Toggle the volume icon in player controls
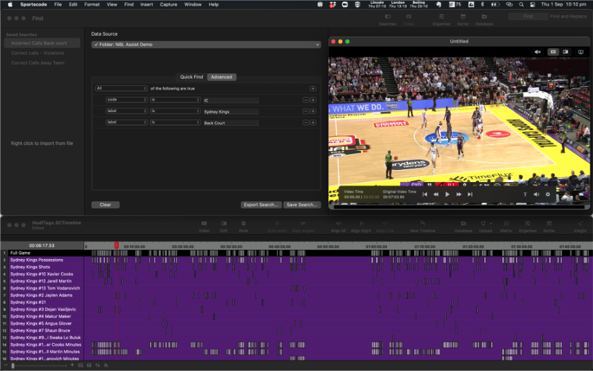 (x=536, y=194)
